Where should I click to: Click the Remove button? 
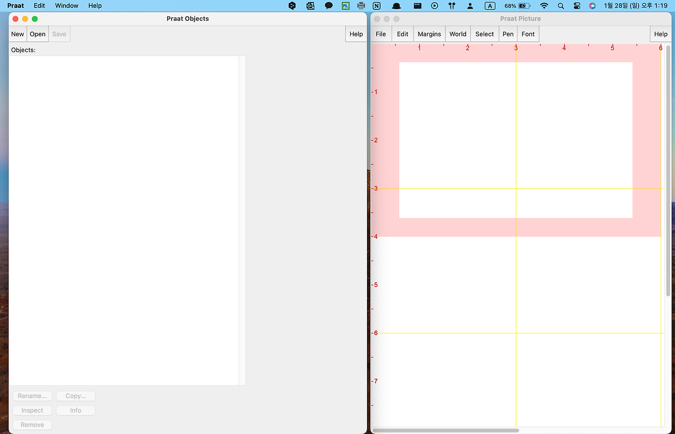[x=32, y=425]
